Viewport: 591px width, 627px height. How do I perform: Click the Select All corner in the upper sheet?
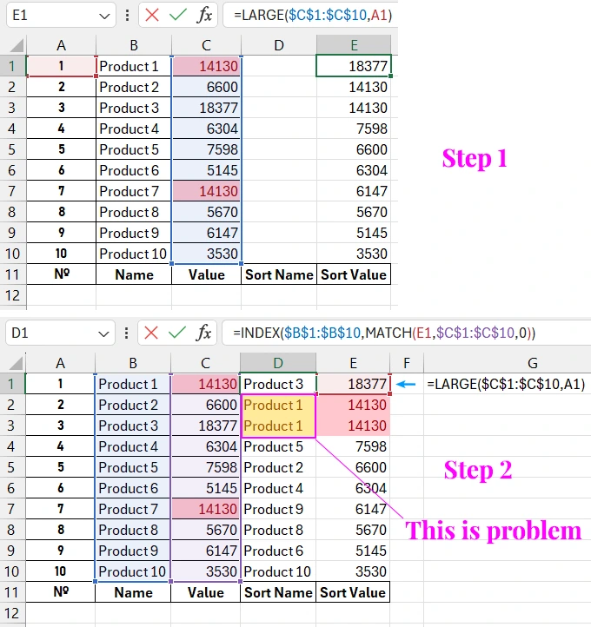(x=13, y=45)
